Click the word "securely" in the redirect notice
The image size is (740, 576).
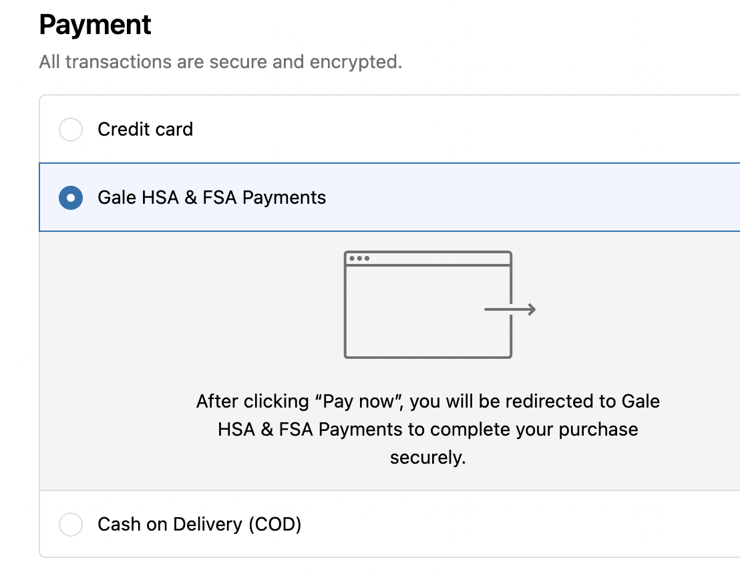[426, 458]
